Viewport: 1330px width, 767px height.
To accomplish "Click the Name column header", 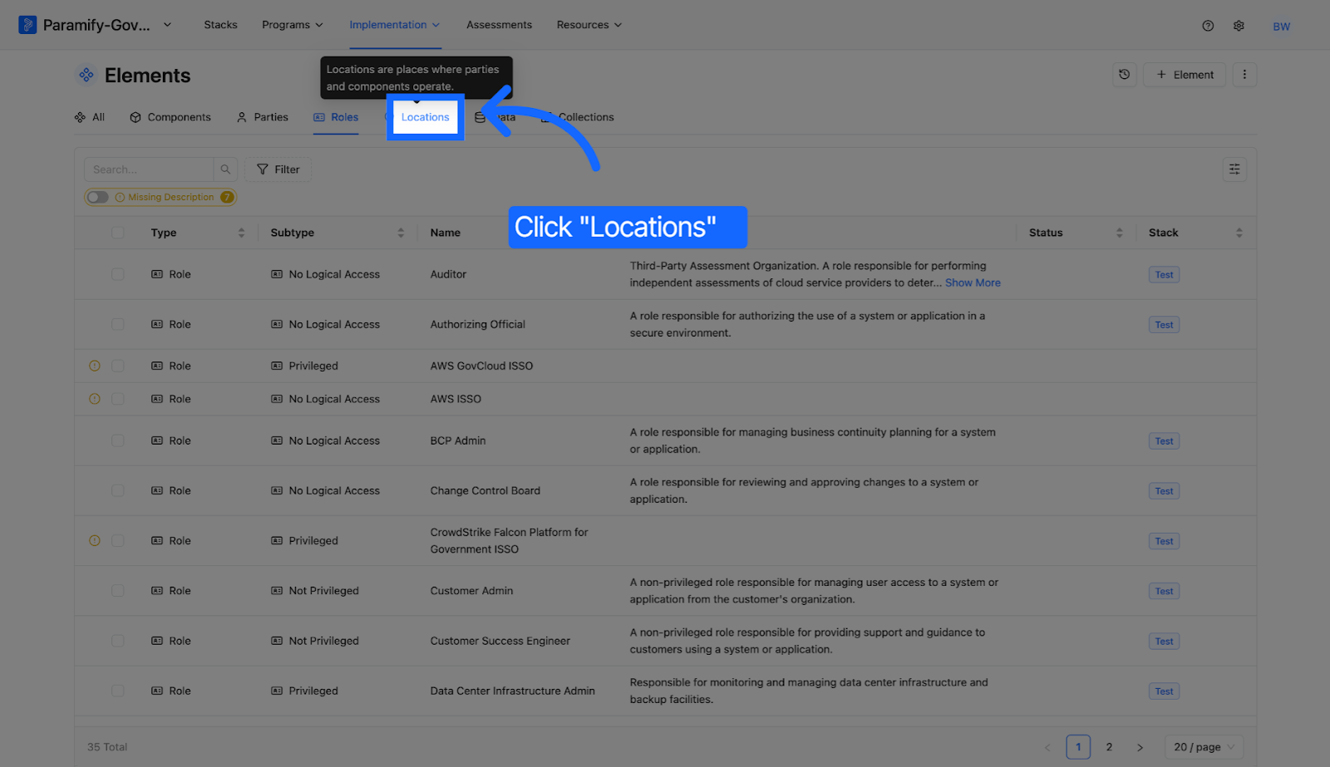I will [446, 233].
